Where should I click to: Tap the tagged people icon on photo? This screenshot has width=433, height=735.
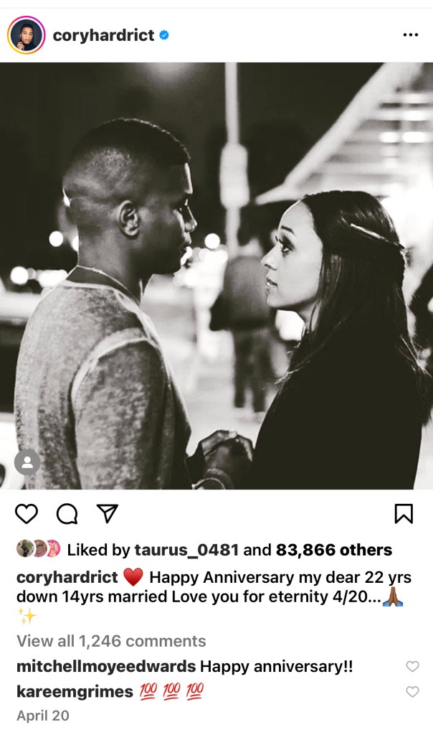(x=27, y=463)
